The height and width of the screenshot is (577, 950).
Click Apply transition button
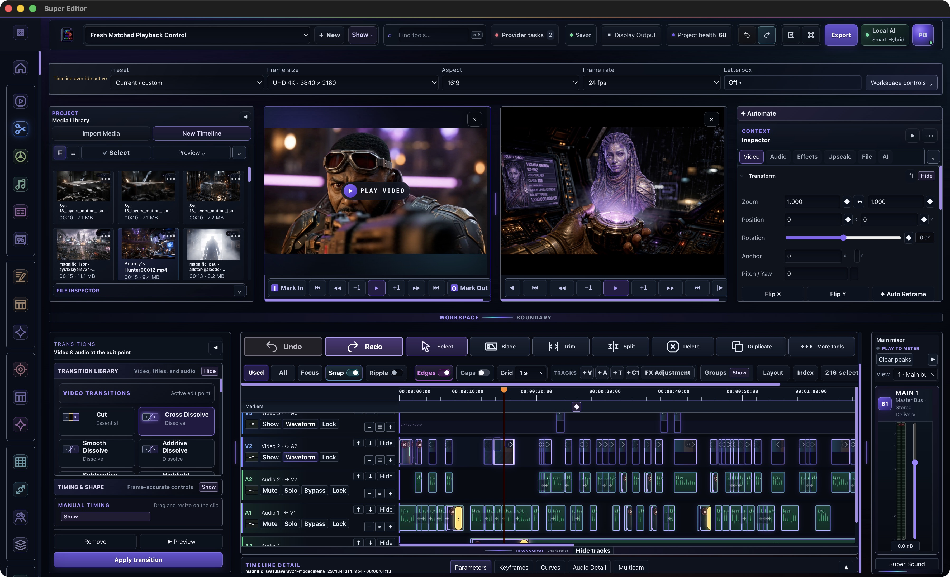(138, 560)
